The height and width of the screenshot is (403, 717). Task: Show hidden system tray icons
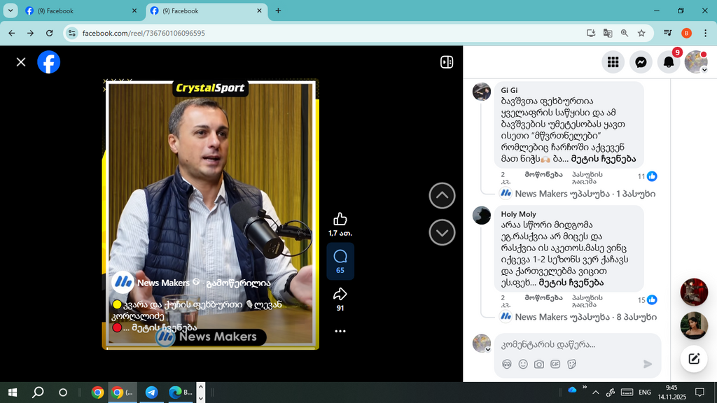click(x=595, y=392)
